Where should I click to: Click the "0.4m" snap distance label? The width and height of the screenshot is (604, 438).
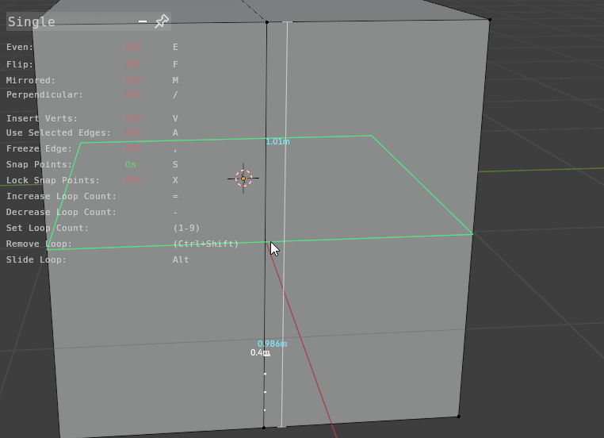point(260,352)
